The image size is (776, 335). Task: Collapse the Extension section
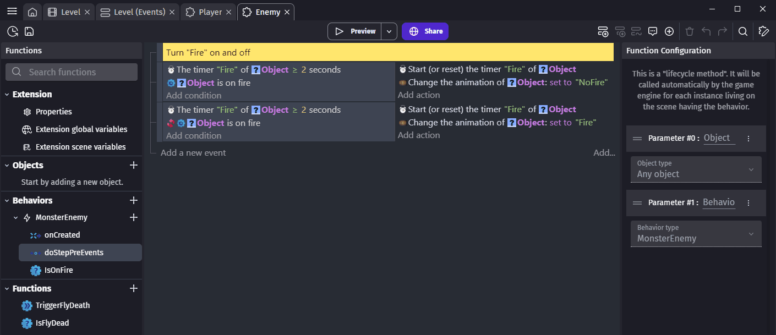click(x=7, y=95)
